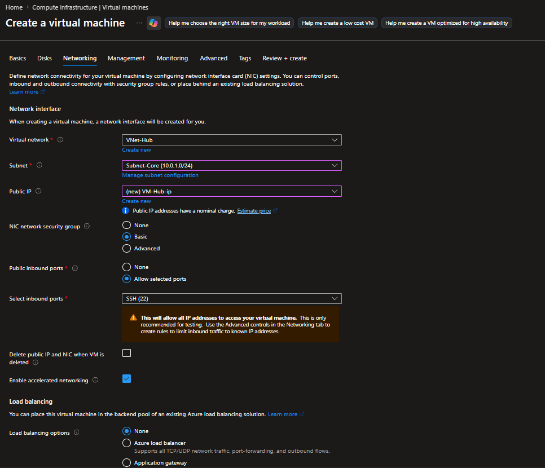Check Delete public IP and NIC checkbox

(x=126, y=353)
